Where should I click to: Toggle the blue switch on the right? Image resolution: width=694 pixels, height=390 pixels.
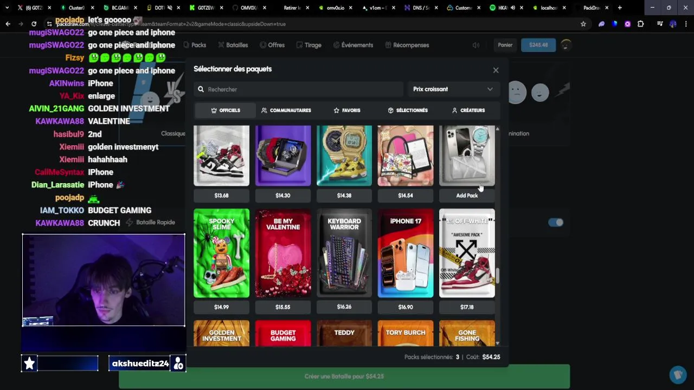click(x=556, y=223)
